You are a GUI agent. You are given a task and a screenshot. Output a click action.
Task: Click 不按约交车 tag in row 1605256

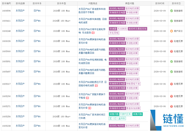pos(125,114)
